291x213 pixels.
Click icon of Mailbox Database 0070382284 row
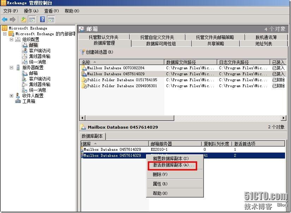[x=84, y=68]
